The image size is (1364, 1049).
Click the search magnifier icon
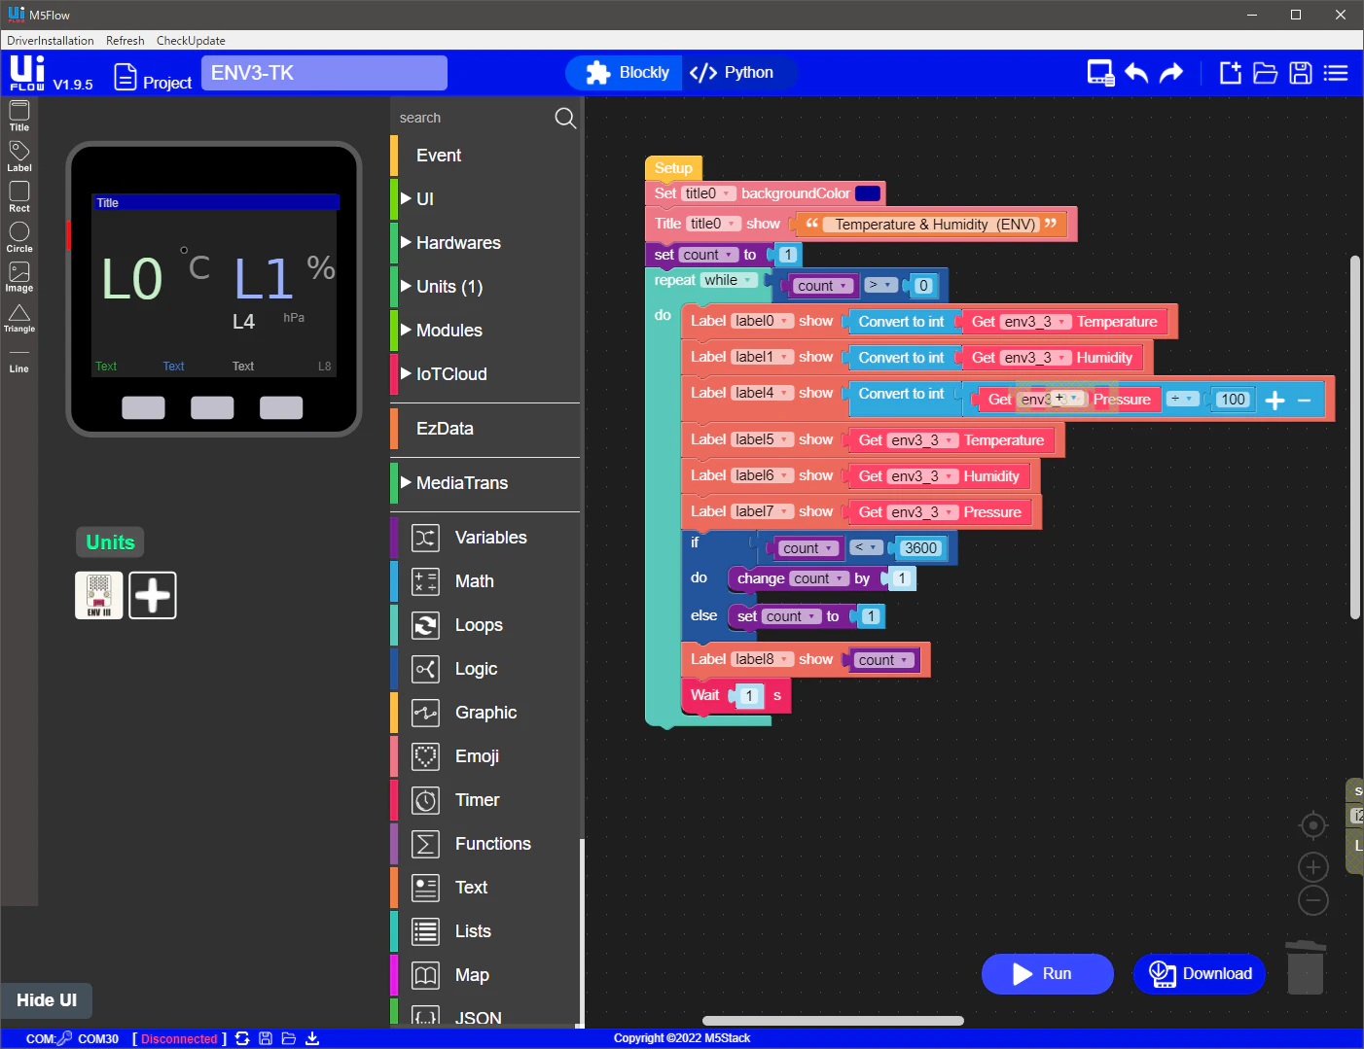(x=565, y=119)
